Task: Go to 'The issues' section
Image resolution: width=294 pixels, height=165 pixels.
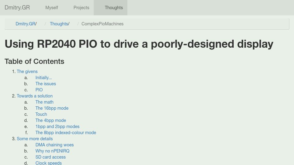Action: pyautogui.click(x=46, y=84)
